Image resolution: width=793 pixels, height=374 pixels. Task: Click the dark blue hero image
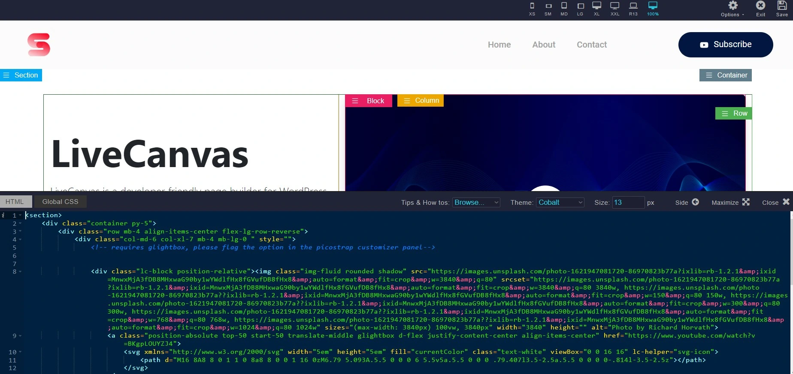point(545,143)
